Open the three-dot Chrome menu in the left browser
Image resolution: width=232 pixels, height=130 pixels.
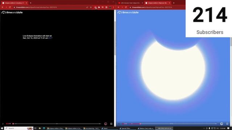(x=113, y=7)
